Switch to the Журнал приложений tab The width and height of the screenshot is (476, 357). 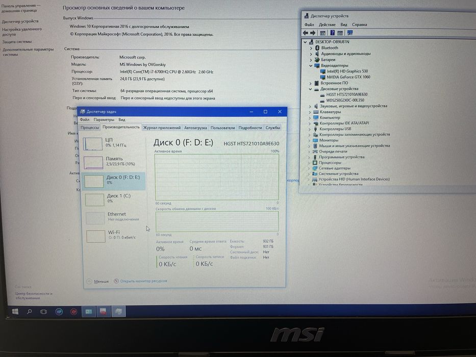pos(162,128)
